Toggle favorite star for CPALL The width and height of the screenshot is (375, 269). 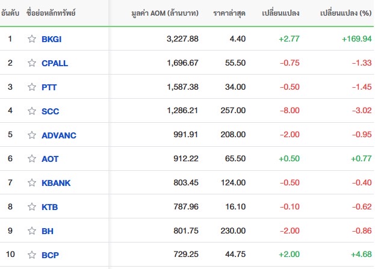32,63
